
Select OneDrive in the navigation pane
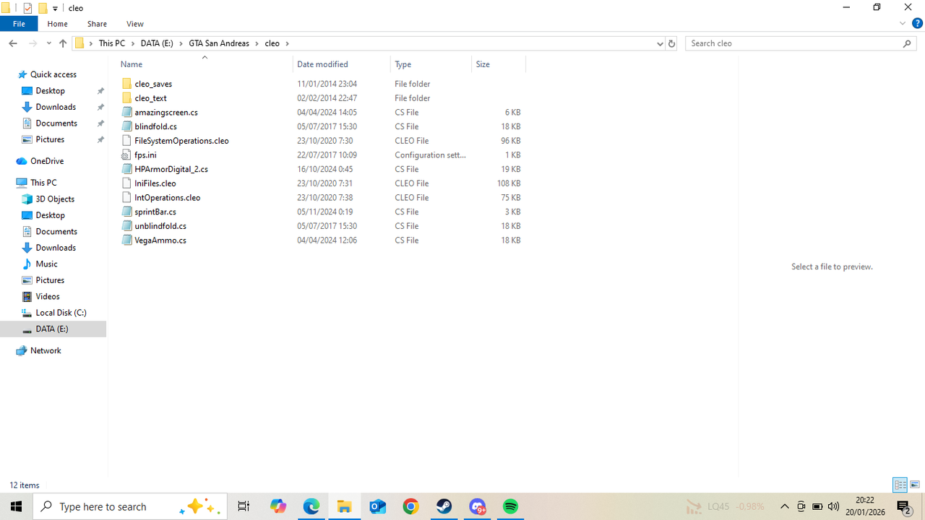coord(47,161)
